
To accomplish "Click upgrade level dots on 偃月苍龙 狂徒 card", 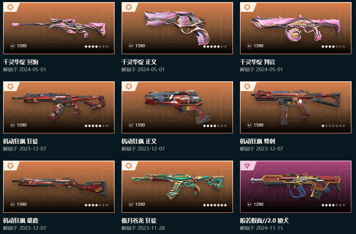I will [x=215, y=205].
